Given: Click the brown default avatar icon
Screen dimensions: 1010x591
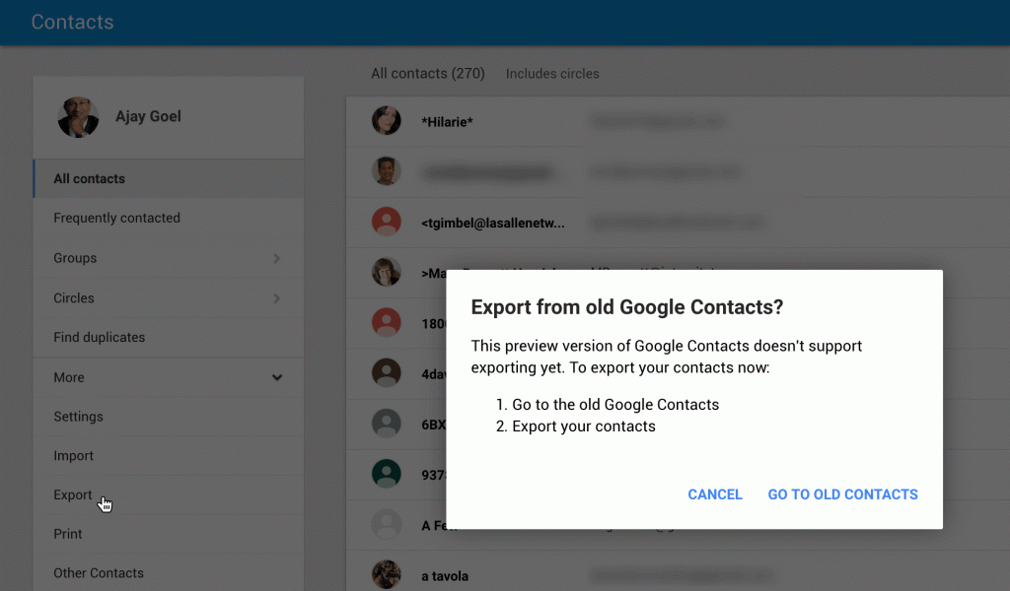Looking at the screenshot, I should tap(386, 372).
